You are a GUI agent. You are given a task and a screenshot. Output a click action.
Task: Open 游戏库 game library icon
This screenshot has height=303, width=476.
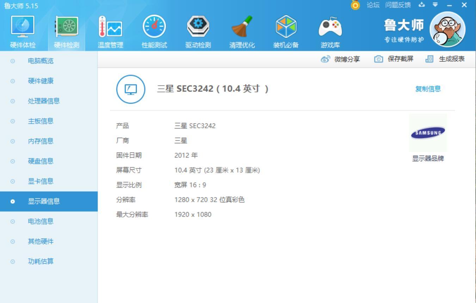pyautogui.click(x=330, y=32)
